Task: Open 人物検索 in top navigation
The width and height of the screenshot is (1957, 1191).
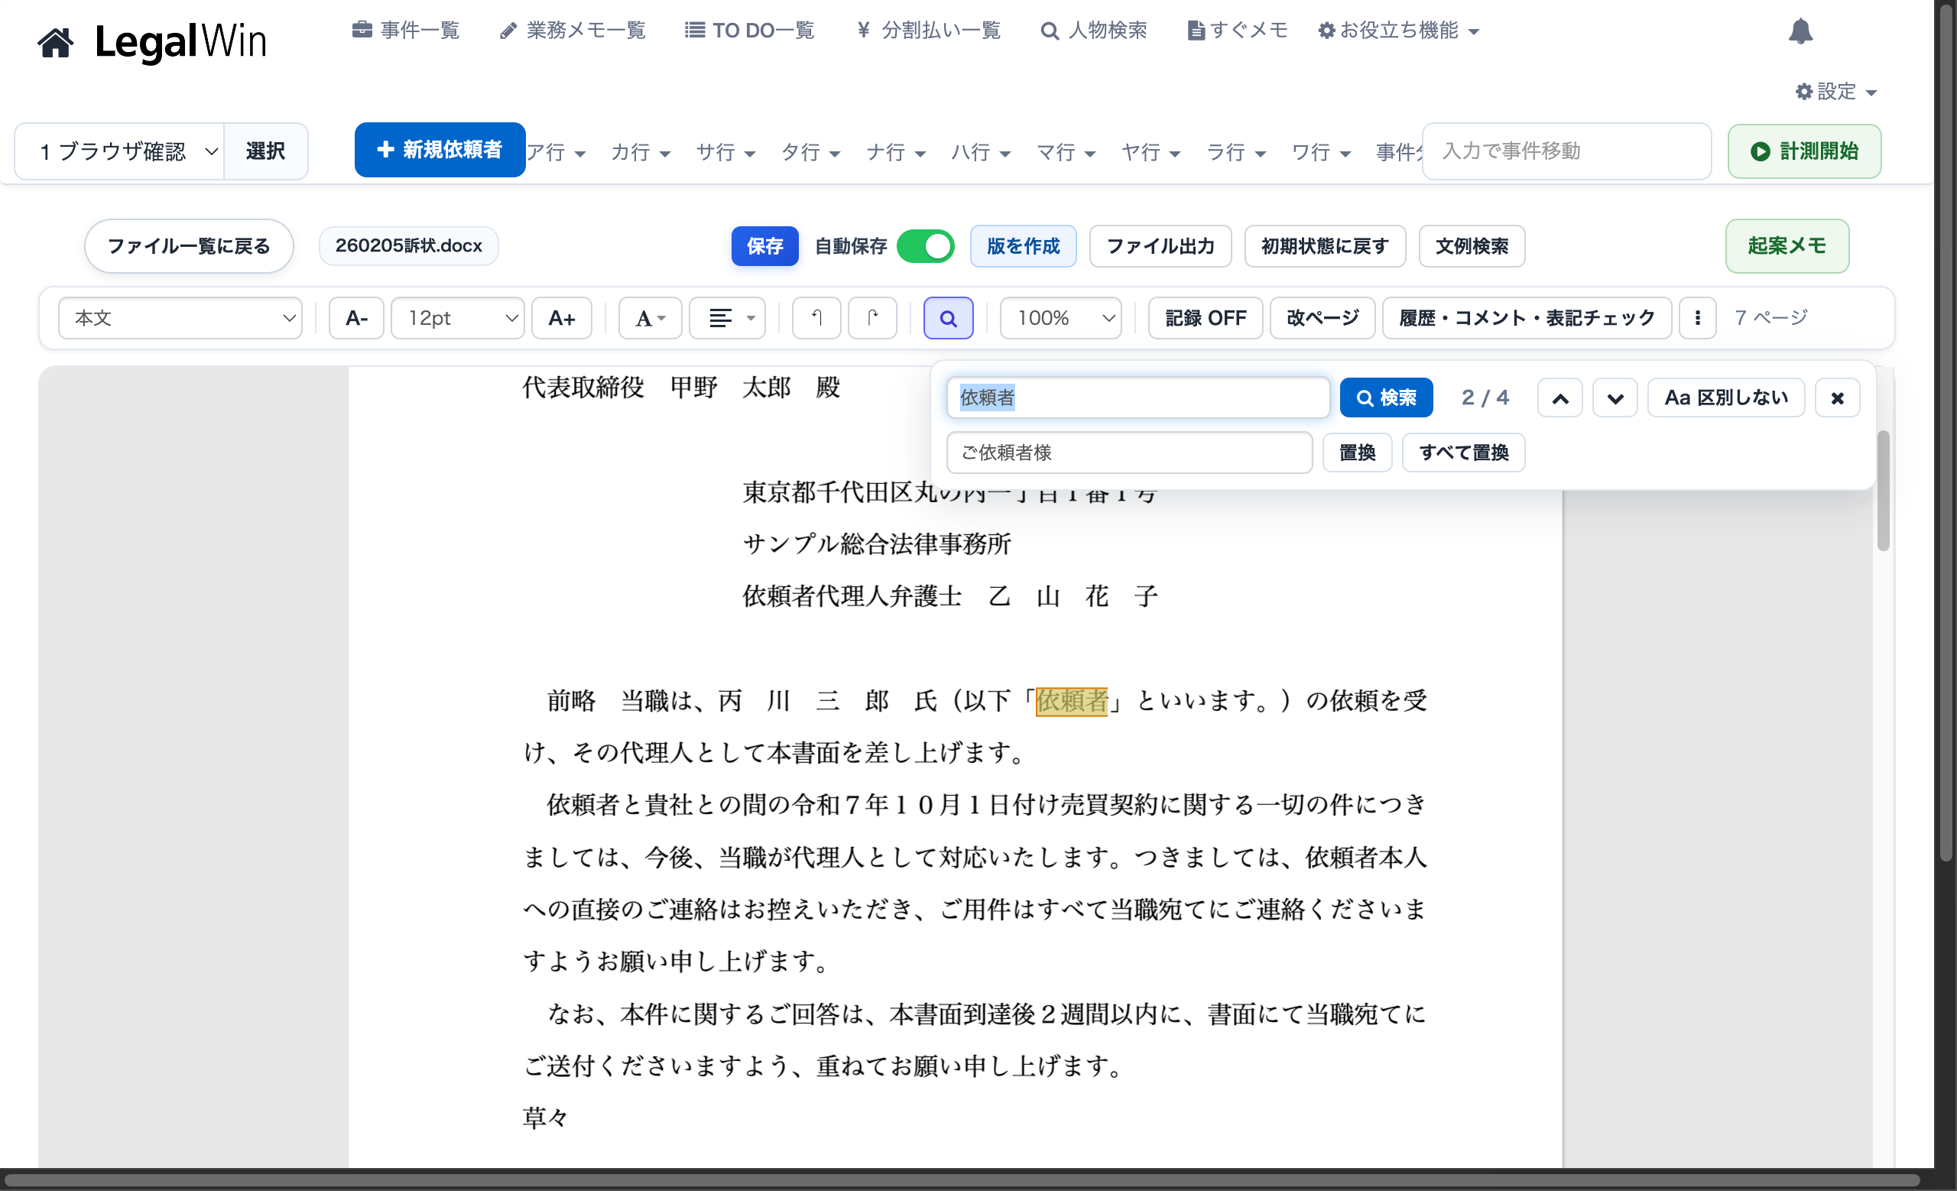Action: pyautogui.click(x=1094, y=30)
